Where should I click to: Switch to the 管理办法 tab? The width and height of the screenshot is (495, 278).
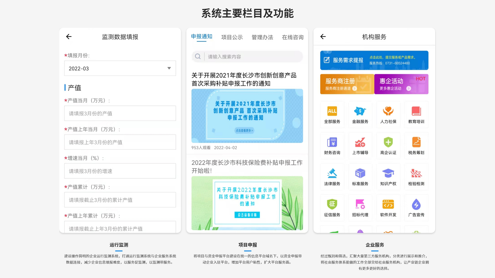coord(262,37)
